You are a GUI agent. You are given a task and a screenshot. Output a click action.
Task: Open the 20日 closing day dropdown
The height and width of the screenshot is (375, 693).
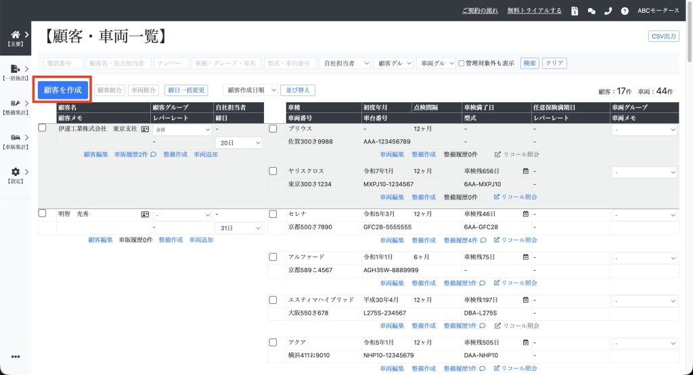(239, 143)
